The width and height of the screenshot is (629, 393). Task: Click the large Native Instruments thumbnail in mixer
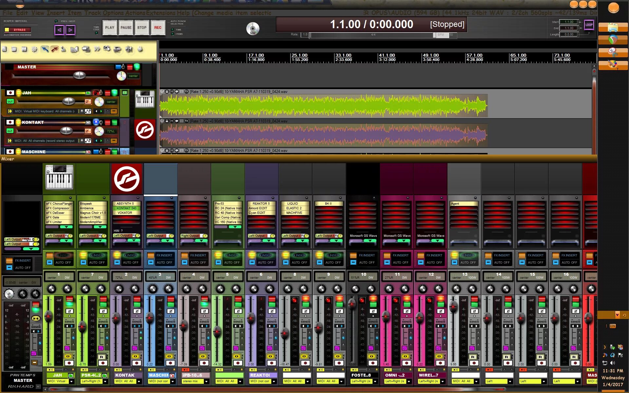point(127,179)
